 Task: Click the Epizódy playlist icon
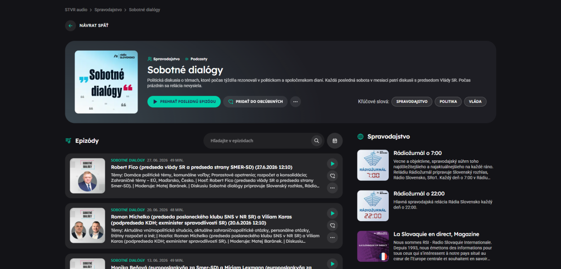click(x=68, y=141)
